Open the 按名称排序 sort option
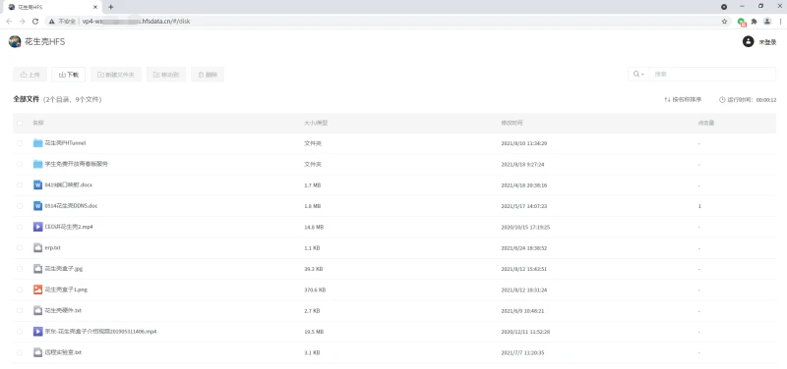This screenshot has height=369, width=787. point(683,100)
